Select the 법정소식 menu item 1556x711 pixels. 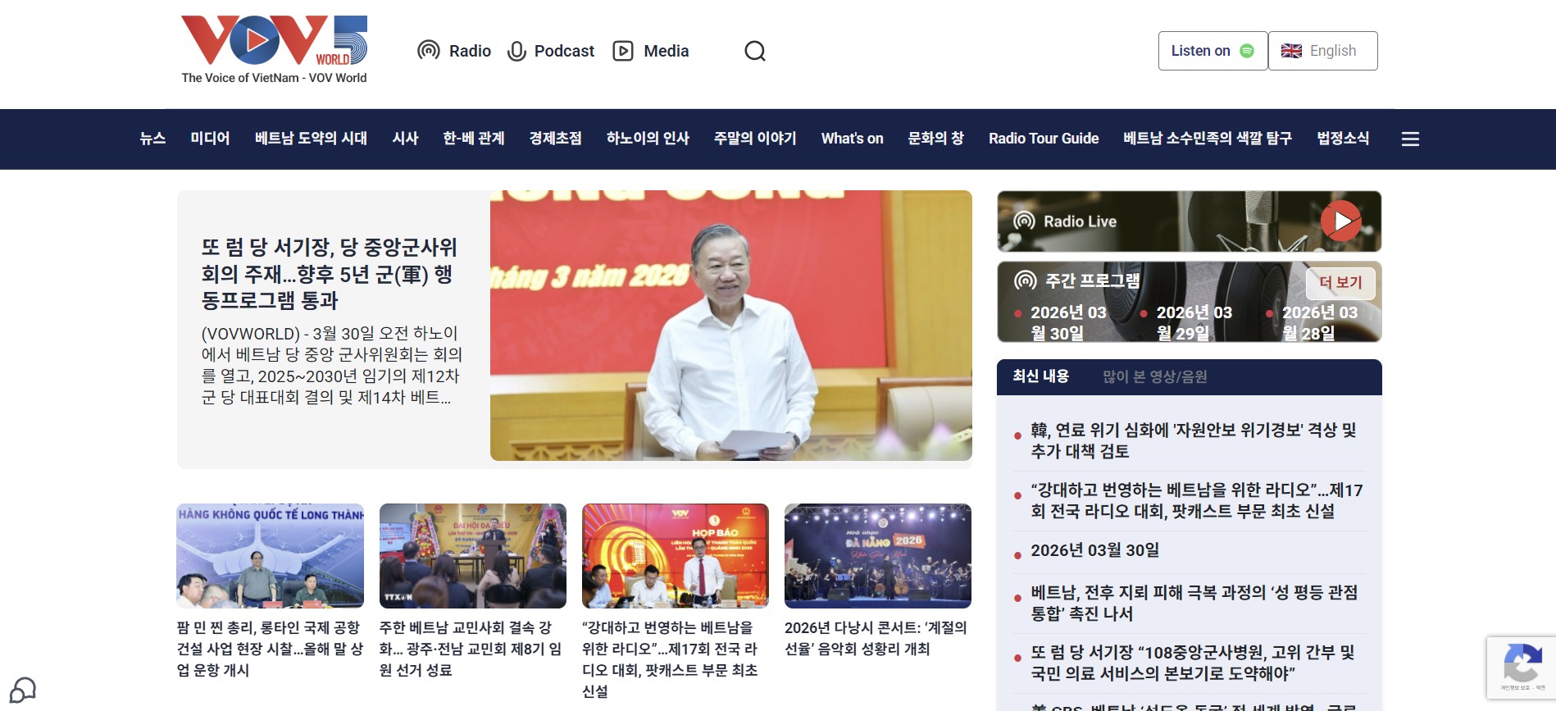click(x=1343, y=139)
